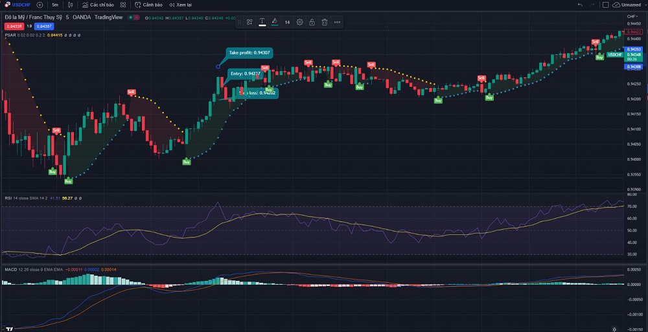Image resolution: width=648 pixels, height=332 pixels.
Task: Add a compare symbol with plus icon
Action: click(40, 5)
